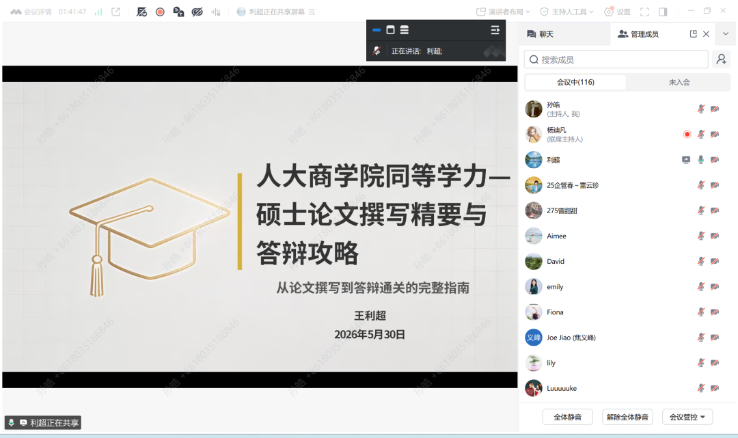Open the 会议管控 meeting control dropdown
Screen dimensions: 738x438
pos(687,417)
